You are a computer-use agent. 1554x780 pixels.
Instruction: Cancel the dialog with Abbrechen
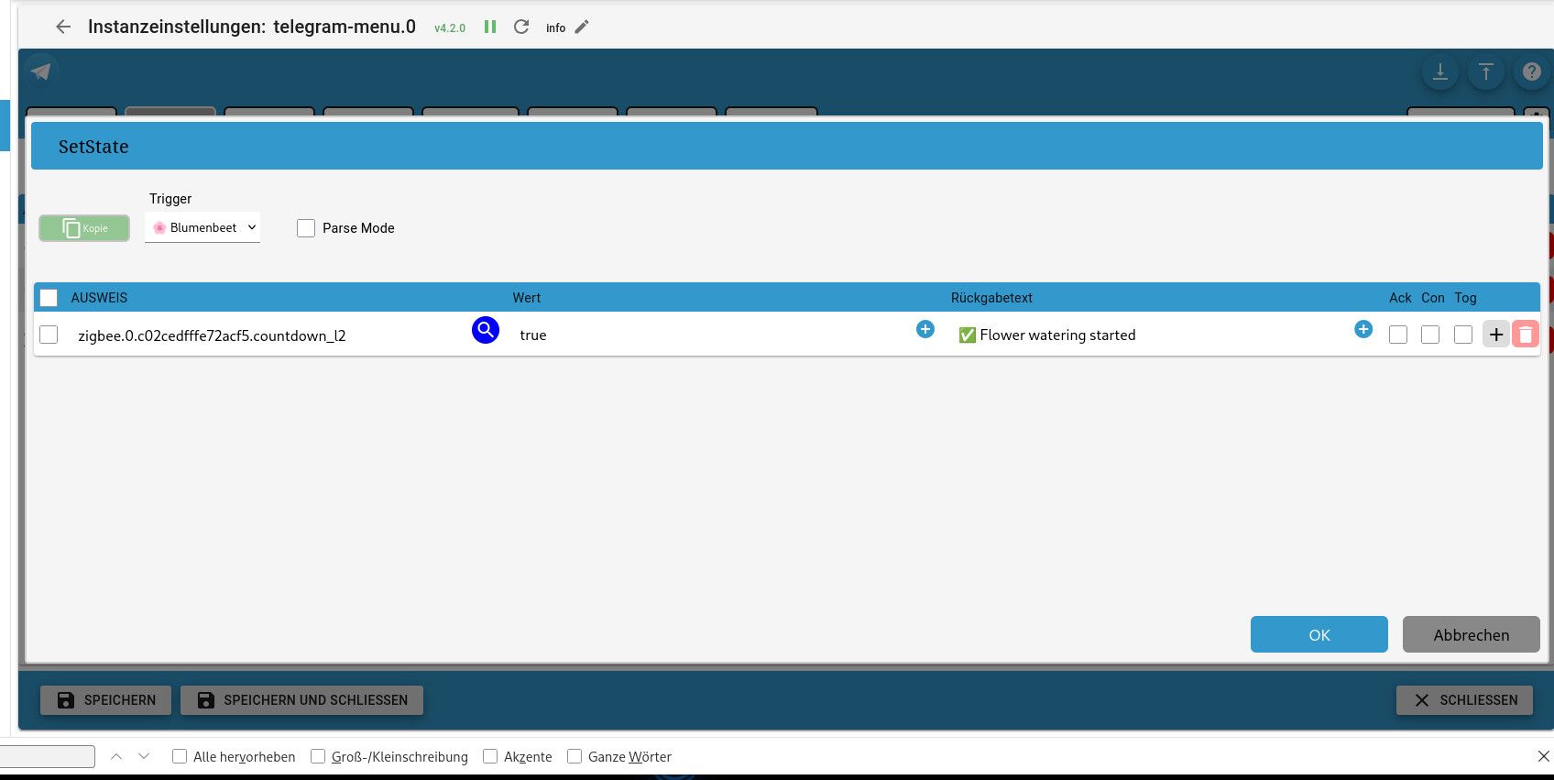pyautogui.click(x=1472, y=634)
